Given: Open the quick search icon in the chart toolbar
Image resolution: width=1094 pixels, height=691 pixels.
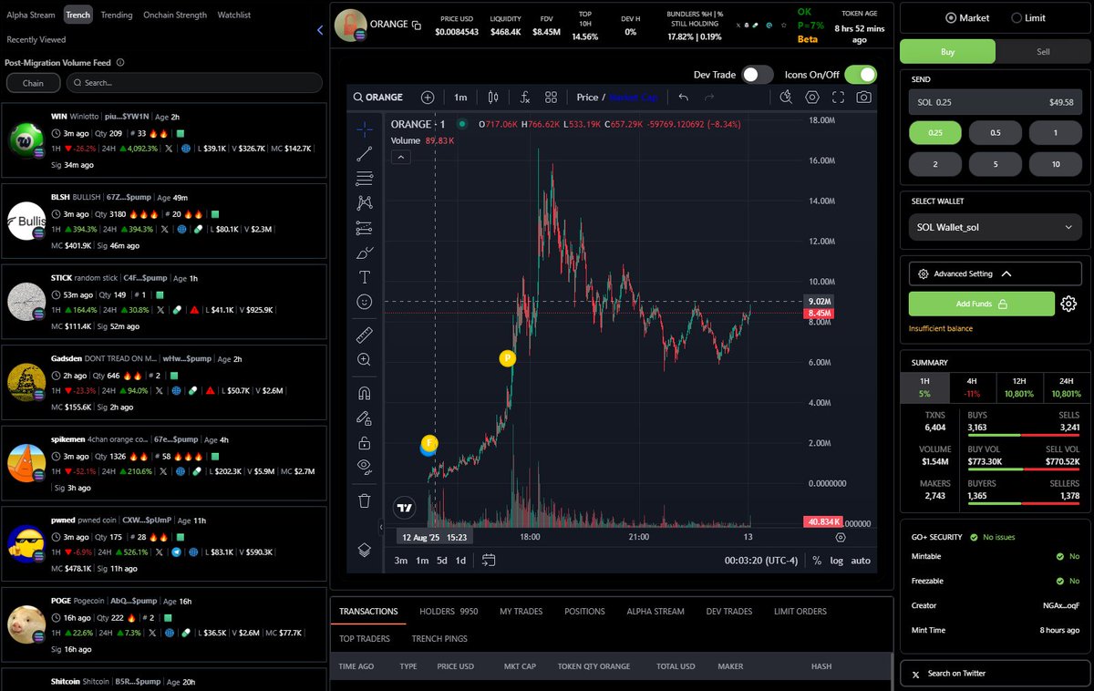Looking at the screenshot, I should coord(788,97).
